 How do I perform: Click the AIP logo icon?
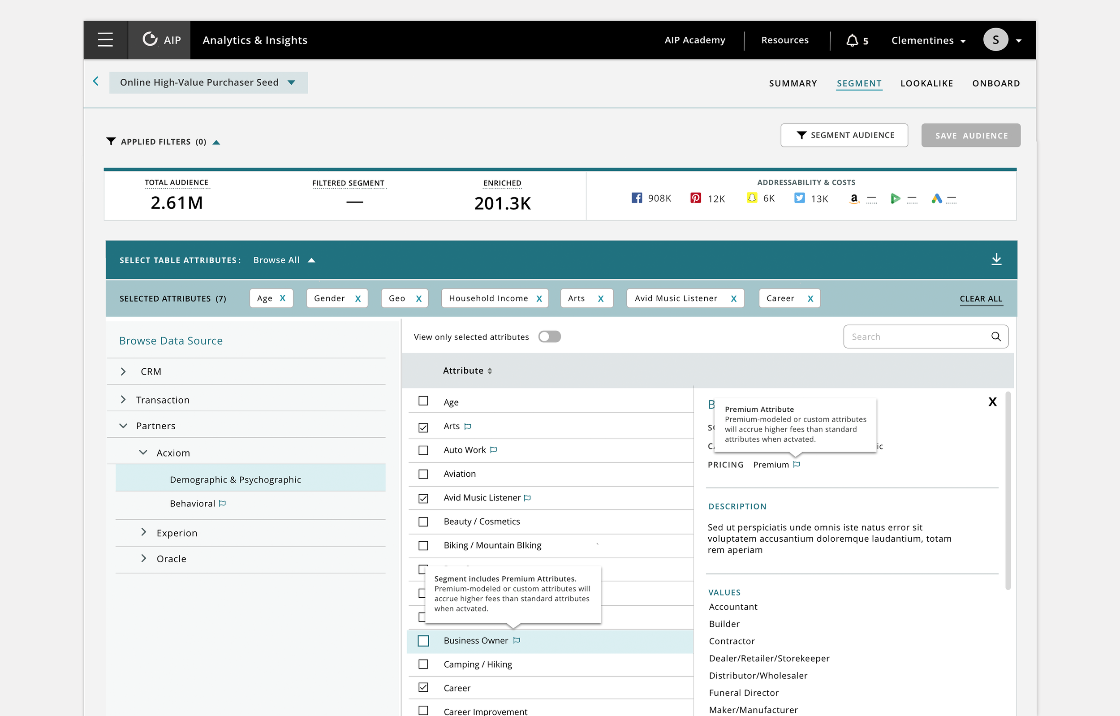click(150, 39)
